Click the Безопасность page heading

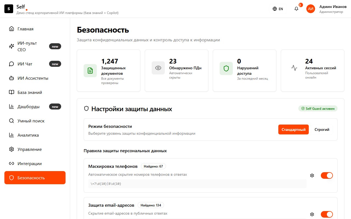pyautogui.click(x=103, y=30)
